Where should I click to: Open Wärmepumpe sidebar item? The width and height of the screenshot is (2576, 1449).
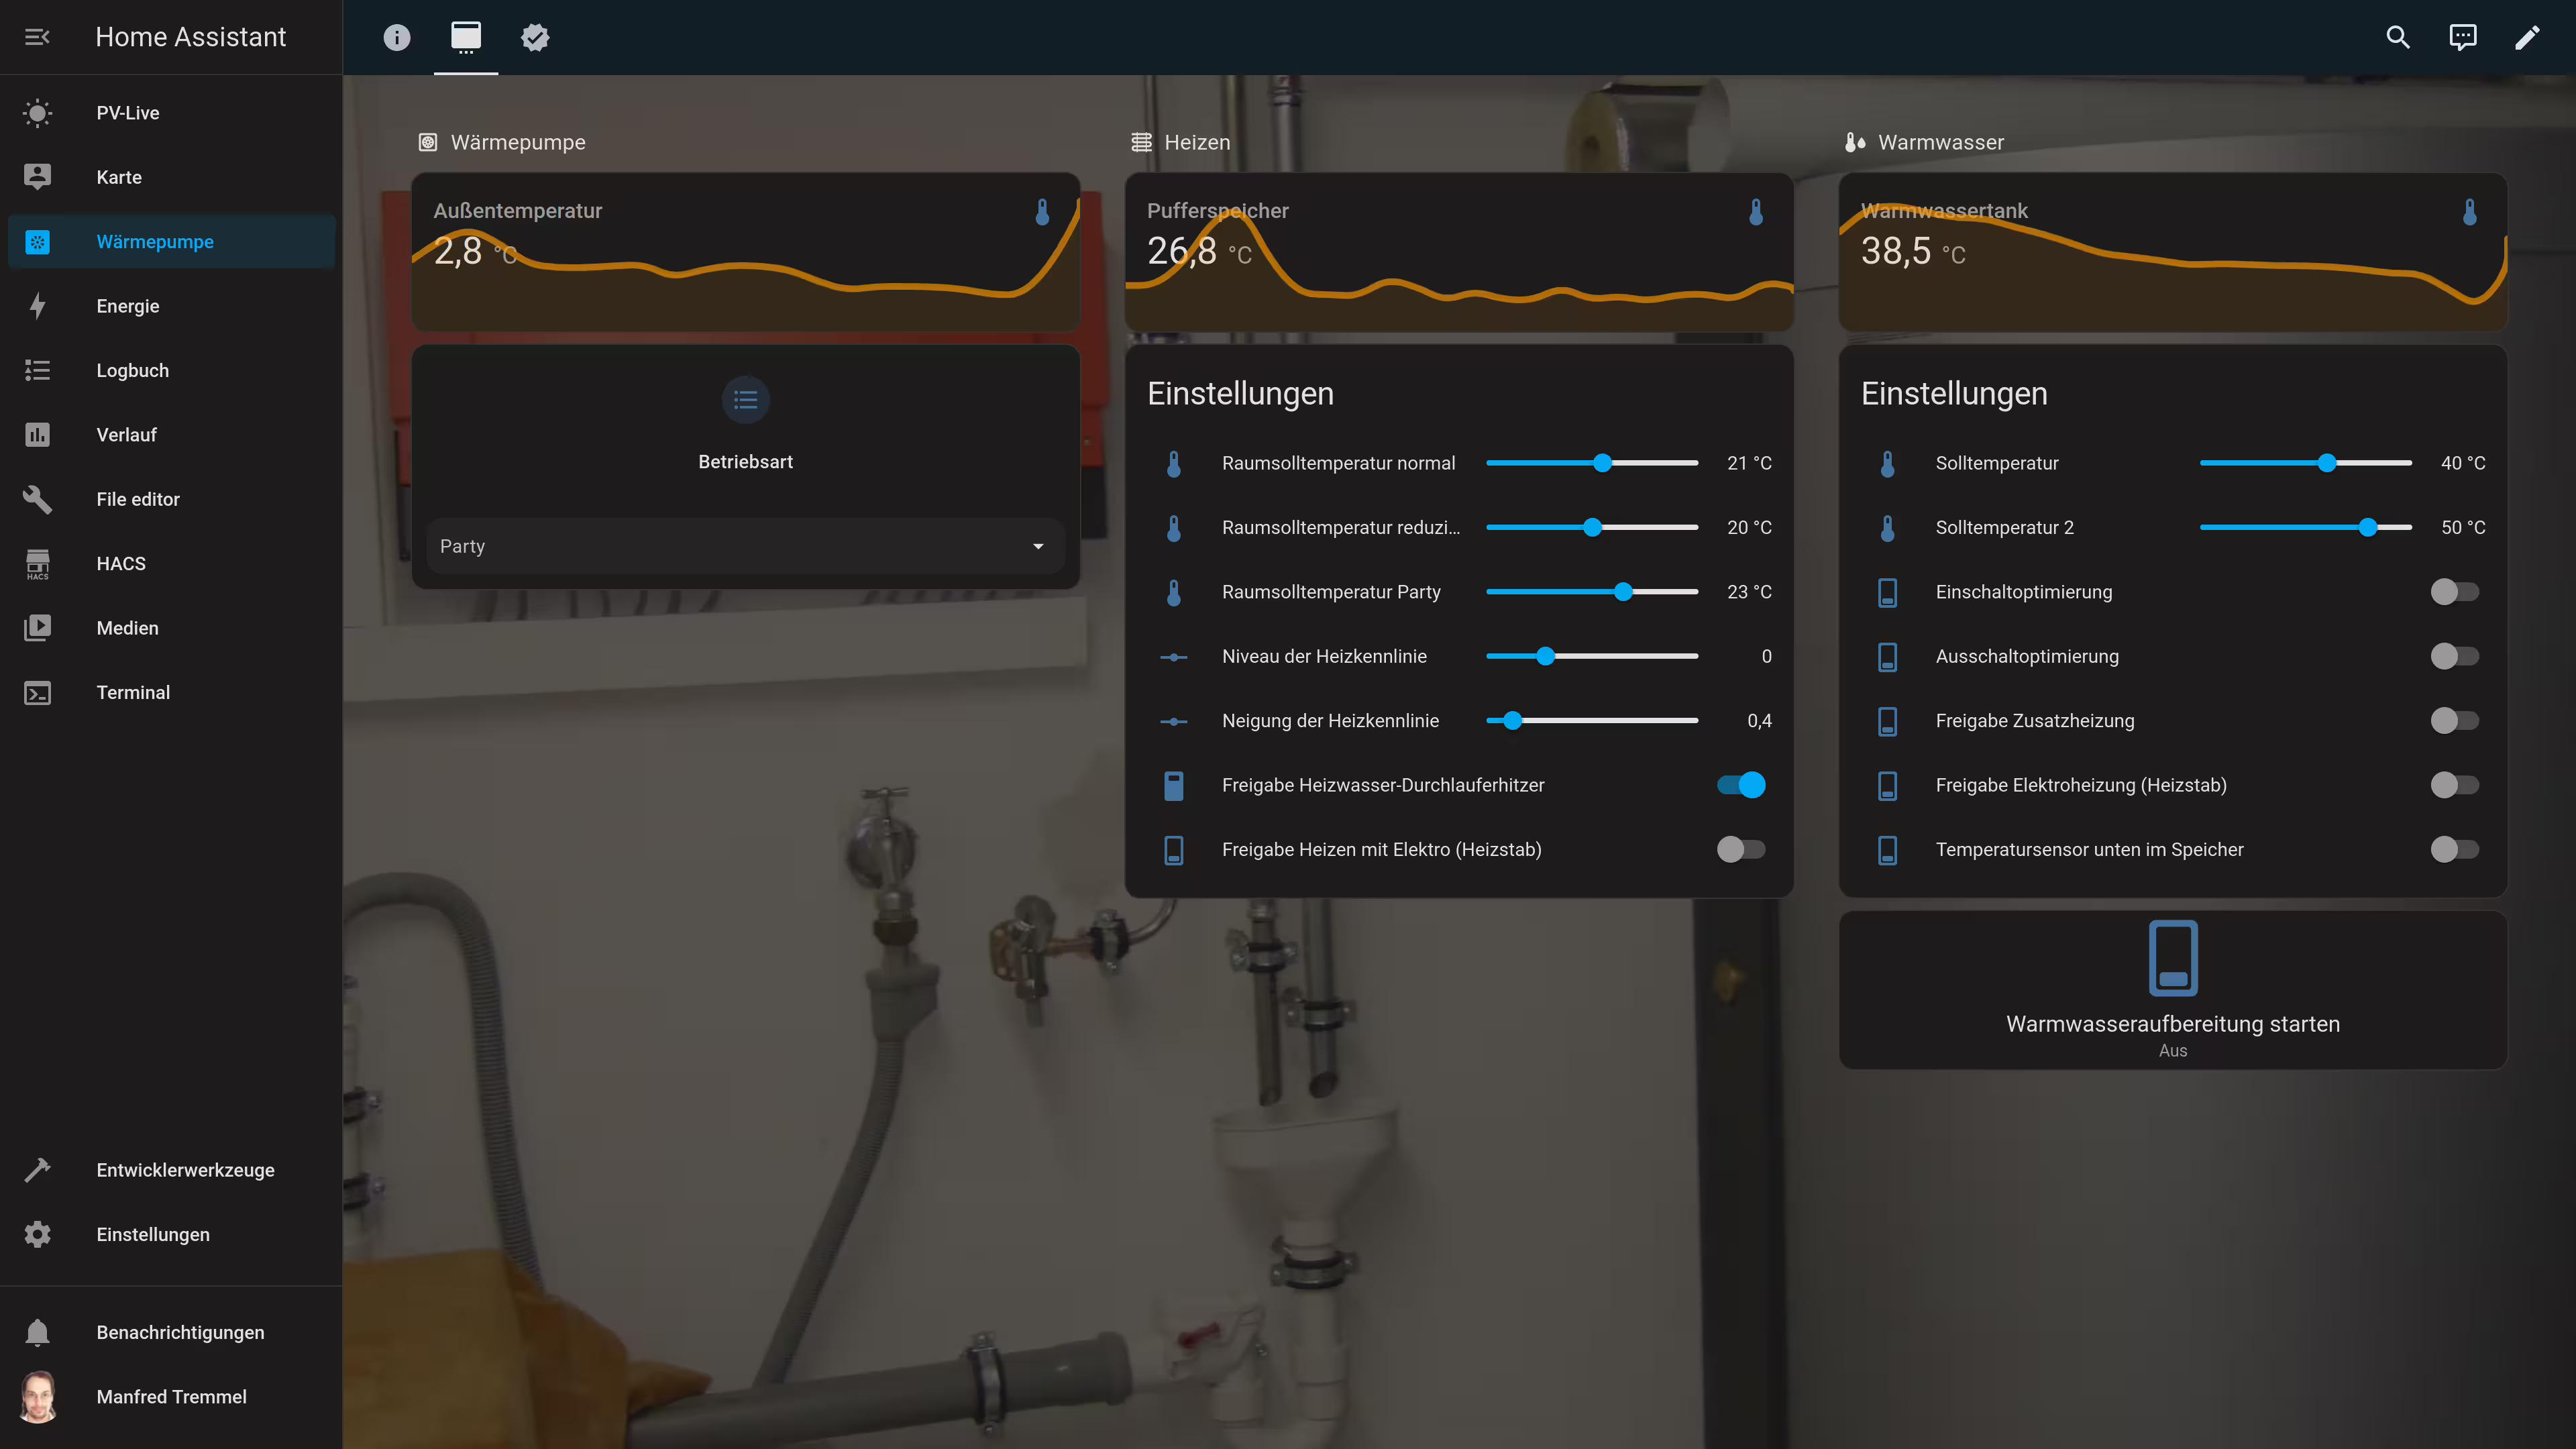pyautogui.click(x=171, y=241)
